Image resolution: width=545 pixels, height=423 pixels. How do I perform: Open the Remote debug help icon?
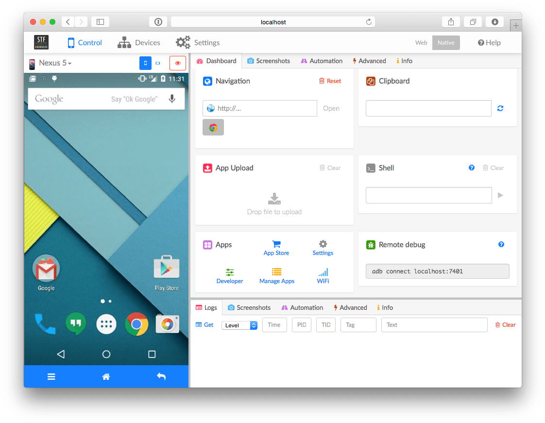[x=501, y=244]
